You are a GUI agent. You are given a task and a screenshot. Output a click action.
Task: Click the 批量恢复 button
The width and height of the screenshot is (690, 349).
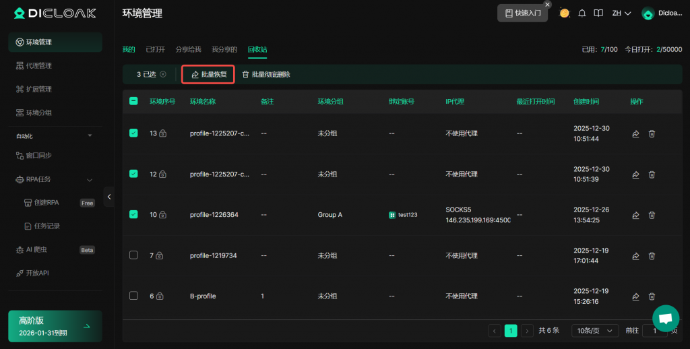(x=208, y=74)
